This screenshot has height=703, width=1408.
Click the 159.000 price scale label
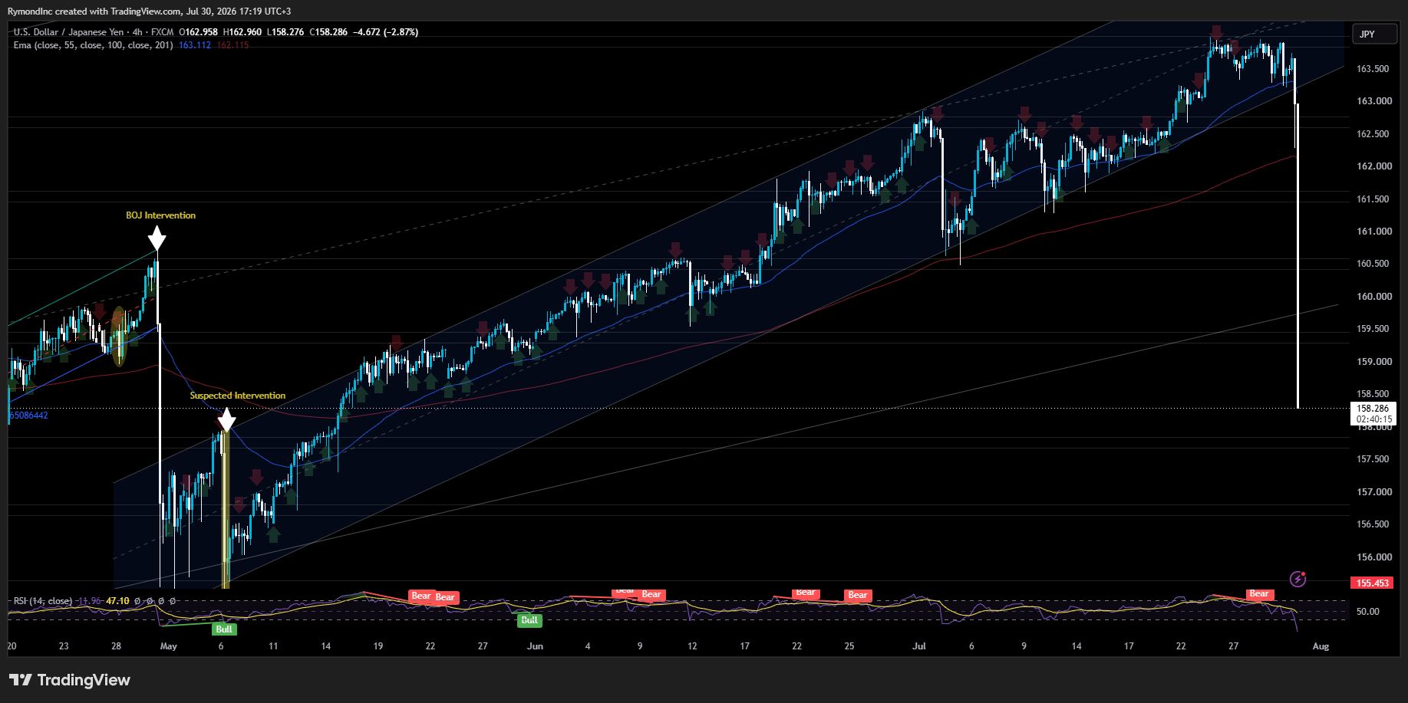[x=1374, y=362]
